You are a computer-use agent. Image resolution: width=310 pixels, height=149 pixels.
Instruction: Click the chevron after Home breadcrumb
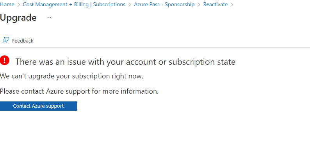click(x=19, y=5)
